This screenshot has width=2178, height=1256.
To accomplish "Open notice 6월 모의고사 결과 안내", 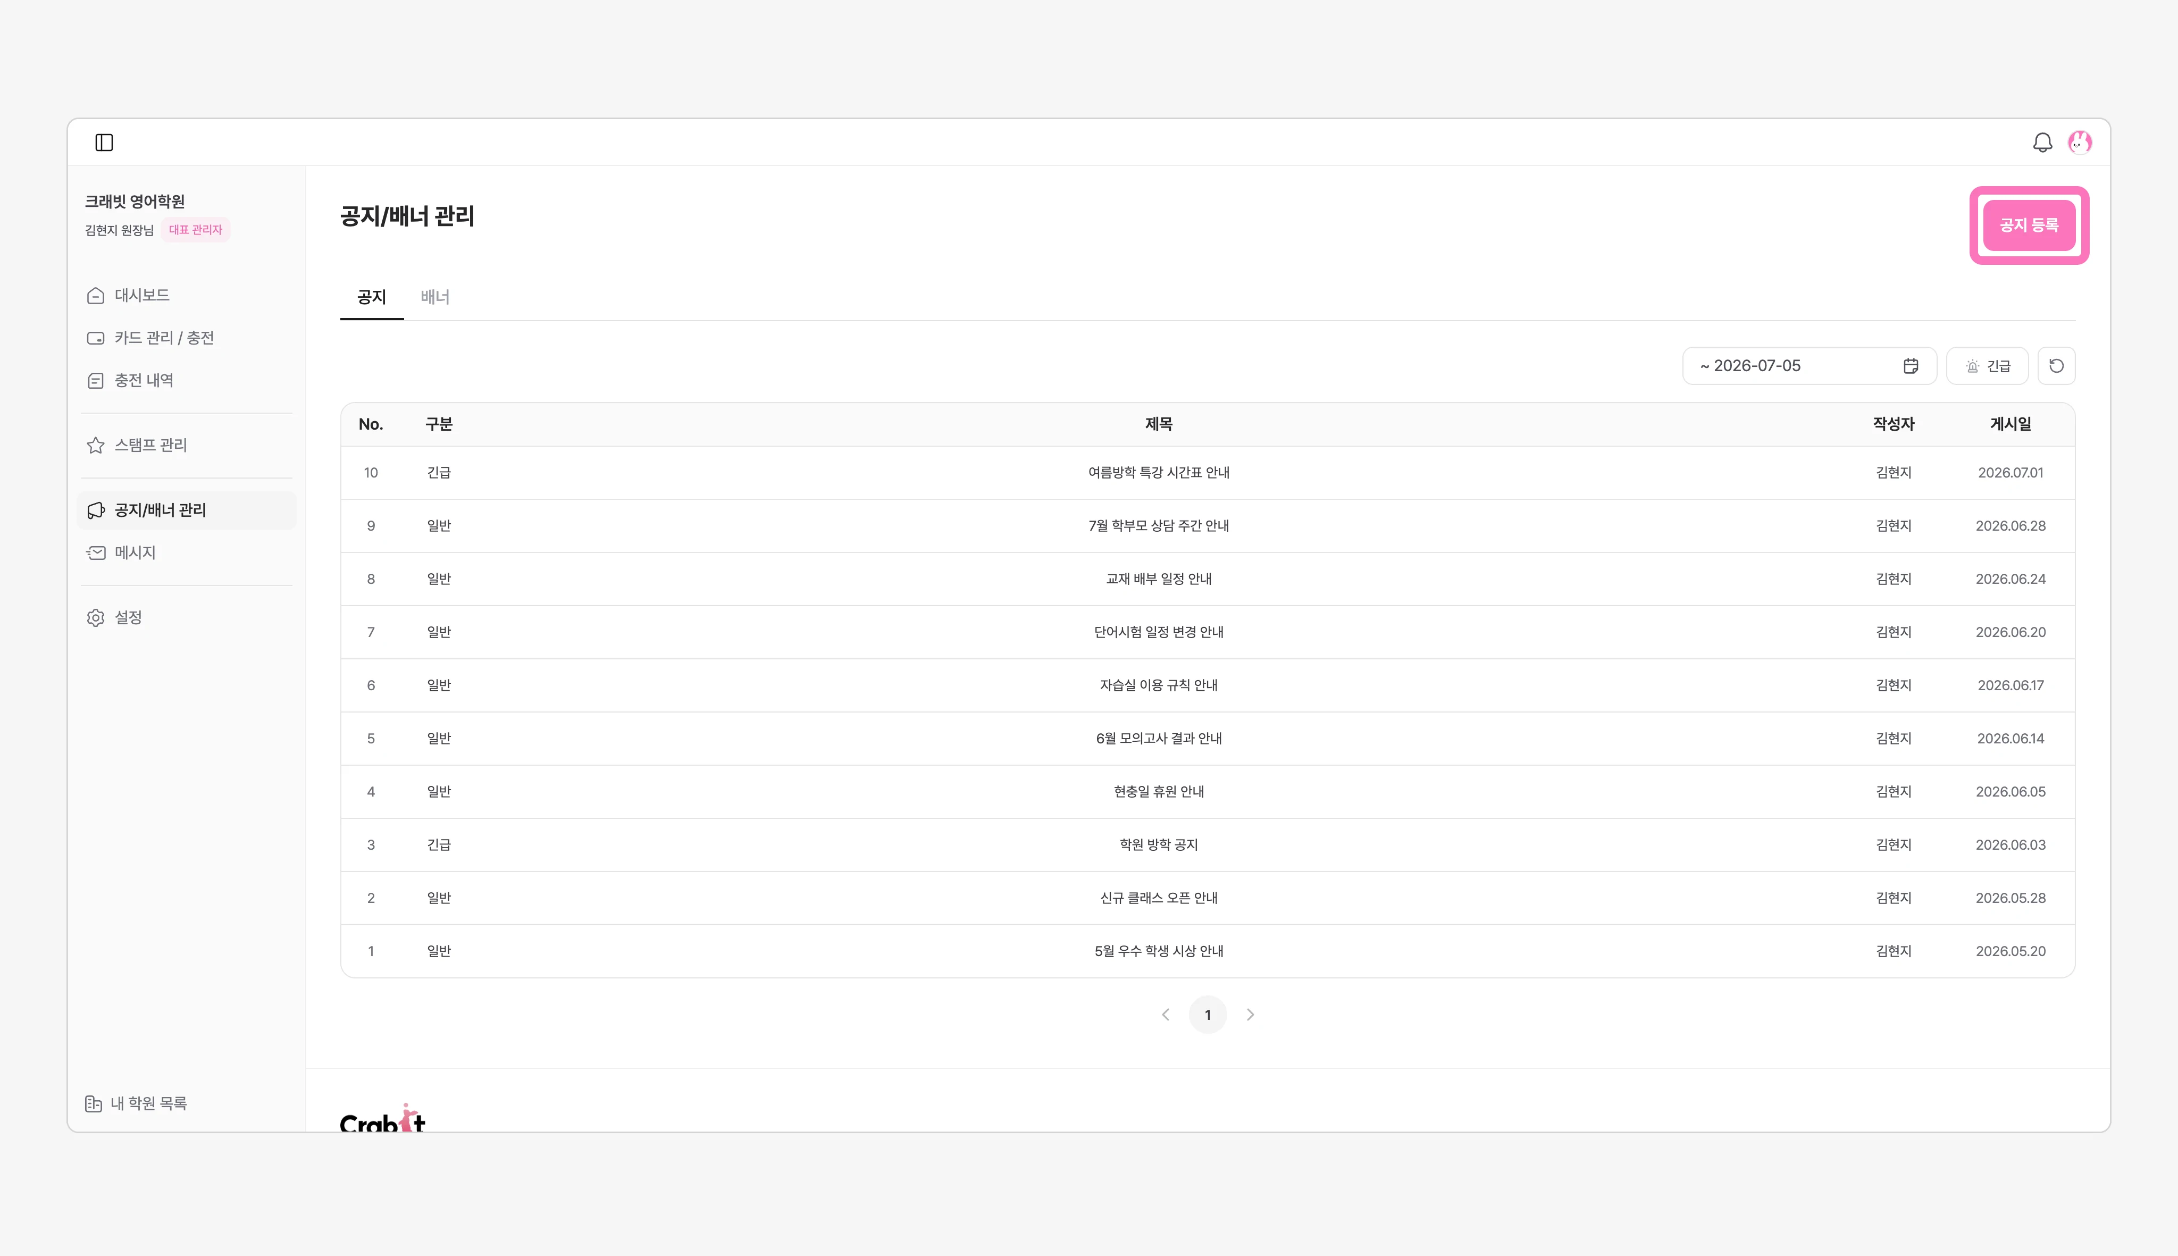I will [x=1159, y=739].
